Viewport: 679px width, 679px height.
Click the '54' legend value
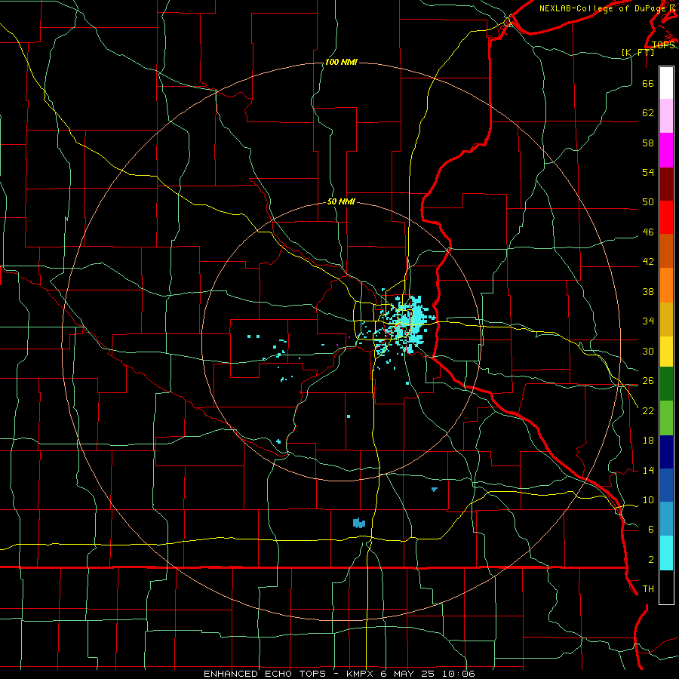(648, 172)
